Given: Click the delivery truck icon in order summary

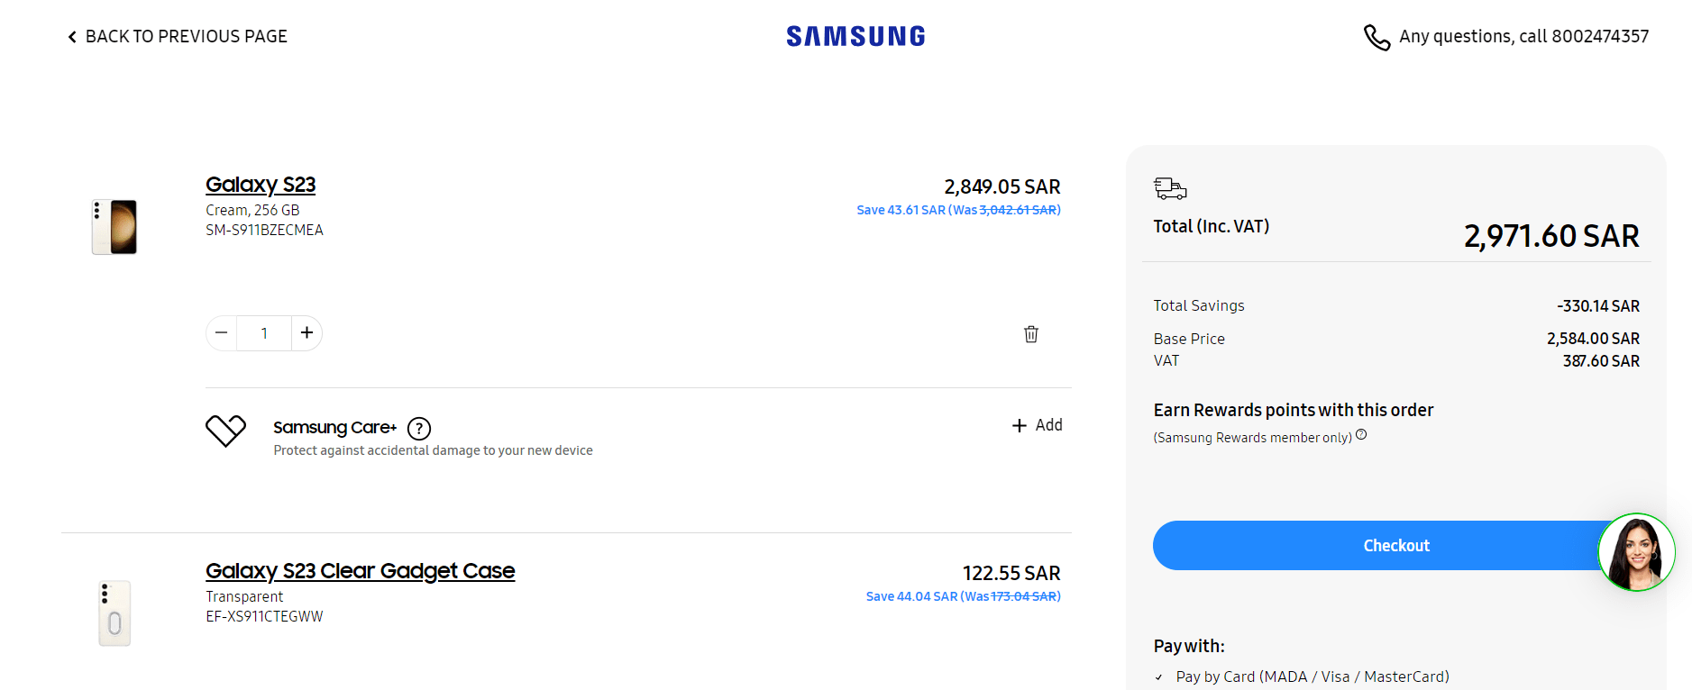Looking at the screenshot, I should click(x=1169, y=189).
